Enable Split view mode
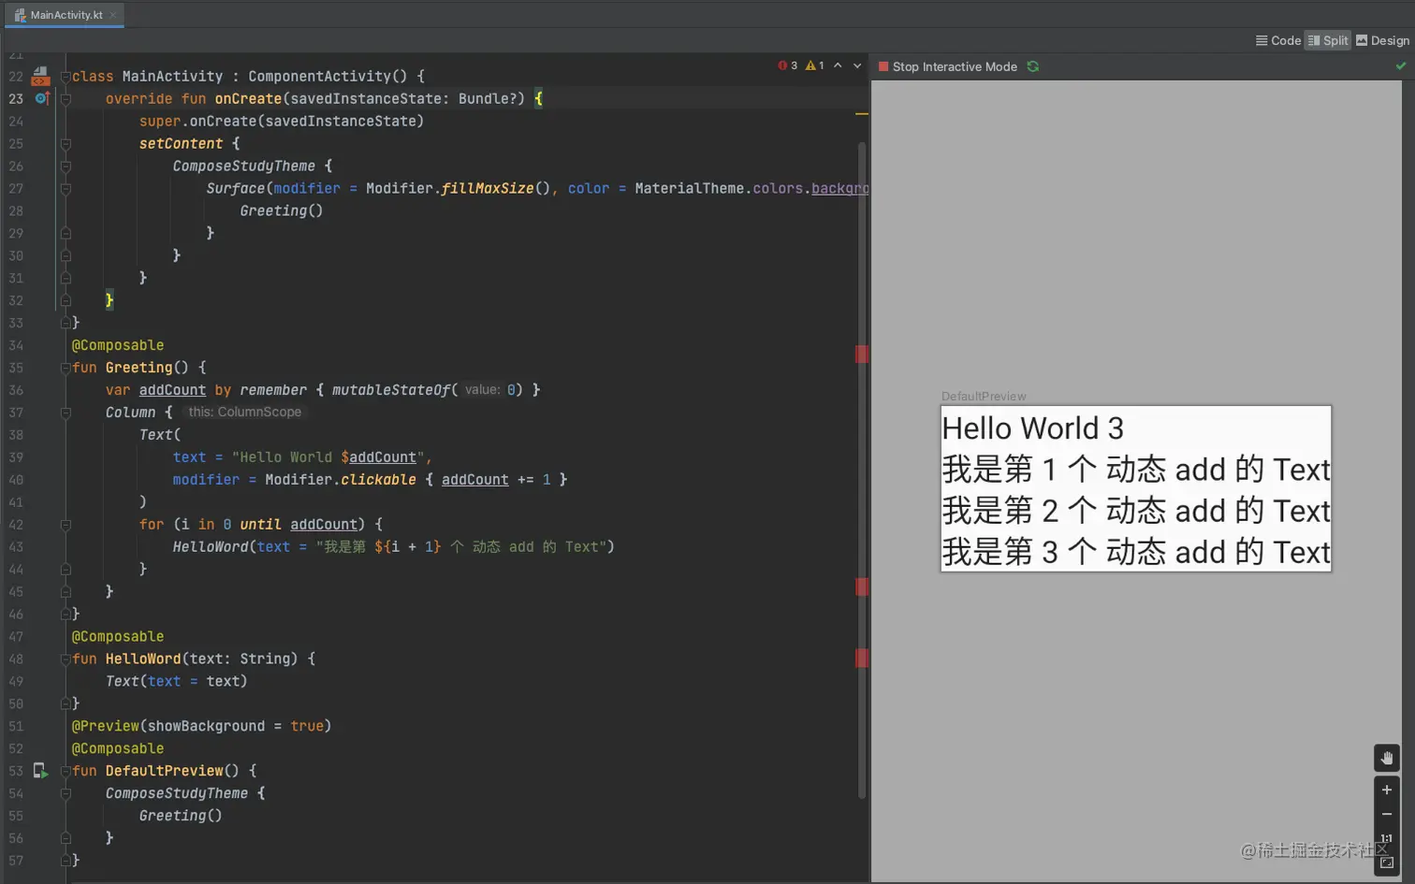 (1328, 40)
